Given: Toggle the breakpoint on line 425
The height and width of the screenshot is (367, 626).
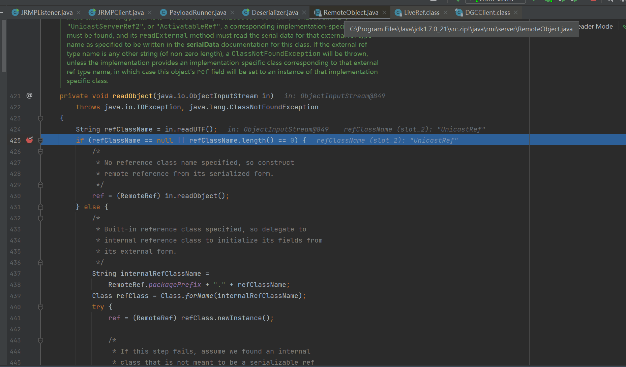Looking at the screenshot, I should pyautogui.click(x=30, y=140).
